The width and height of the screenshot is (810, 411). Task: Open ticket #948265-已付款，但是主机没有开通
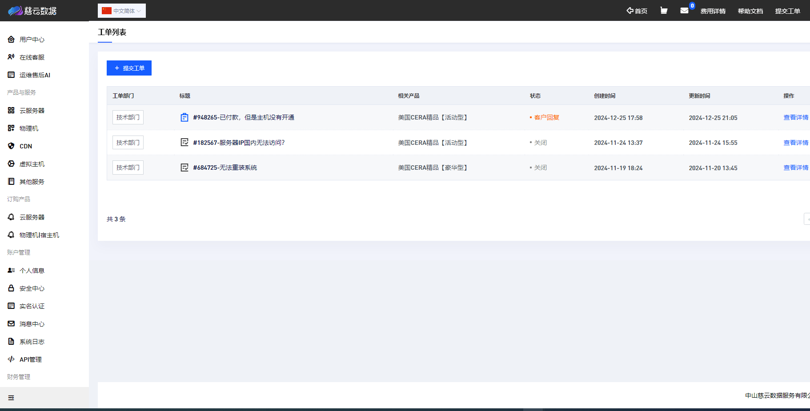(x=244, y=117)
